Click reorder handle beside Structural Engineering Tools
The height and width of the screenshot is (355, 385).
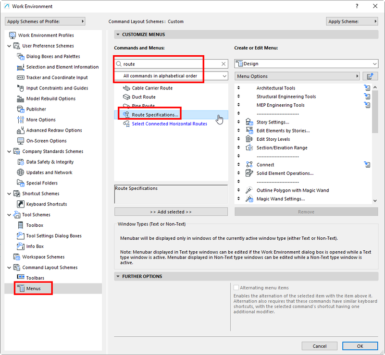tap(238, 97)
